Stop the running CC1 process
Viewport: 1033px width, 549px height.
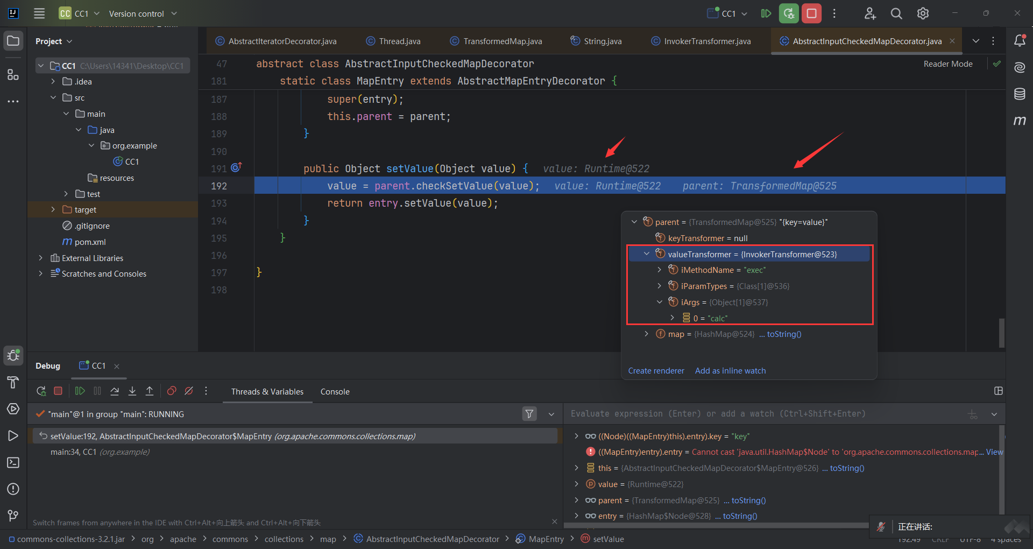(x=811, y=13)
